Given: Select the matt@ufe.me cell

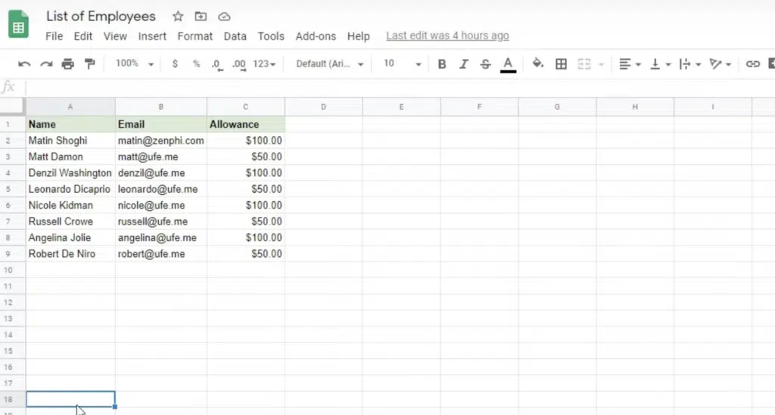Looking at the screenshot, I should (x=160, y=157).
